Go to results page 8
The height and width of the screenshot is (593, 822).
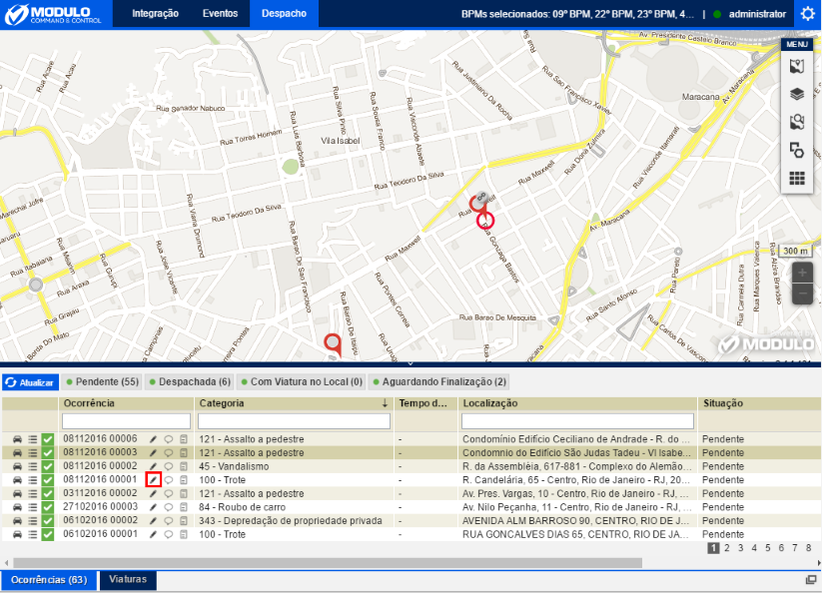pyautogui.click(x=808, y=548)
